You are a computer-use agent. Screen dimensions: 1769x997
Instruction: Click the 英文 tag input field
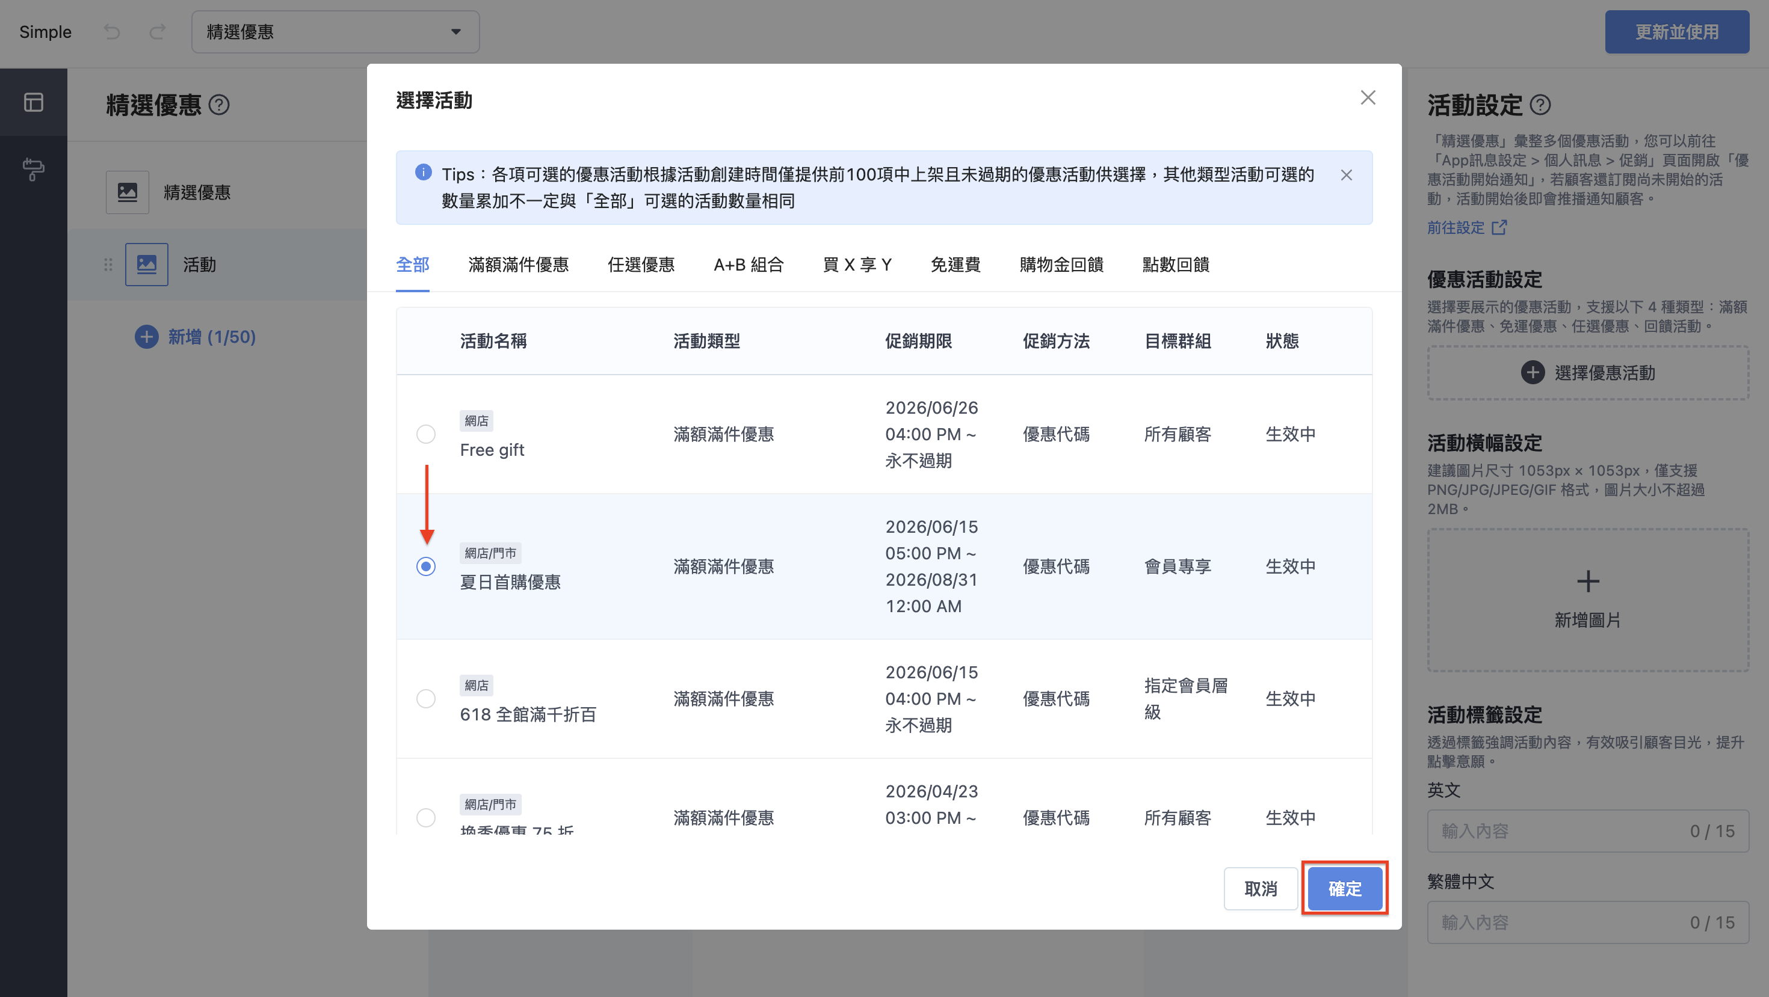(1588, 831)
